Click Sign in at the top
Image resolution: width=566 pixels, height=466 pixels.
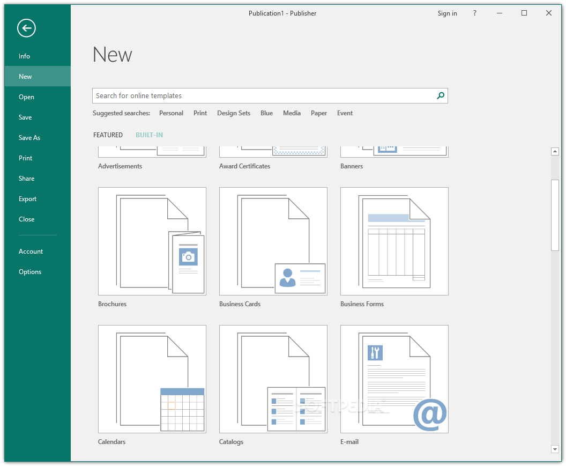pyautogui.click(x=447, y=13)
